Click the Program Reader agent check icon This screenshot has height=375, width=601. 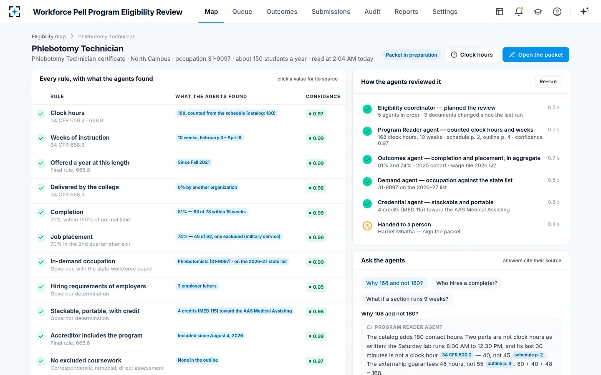(367, 131)
